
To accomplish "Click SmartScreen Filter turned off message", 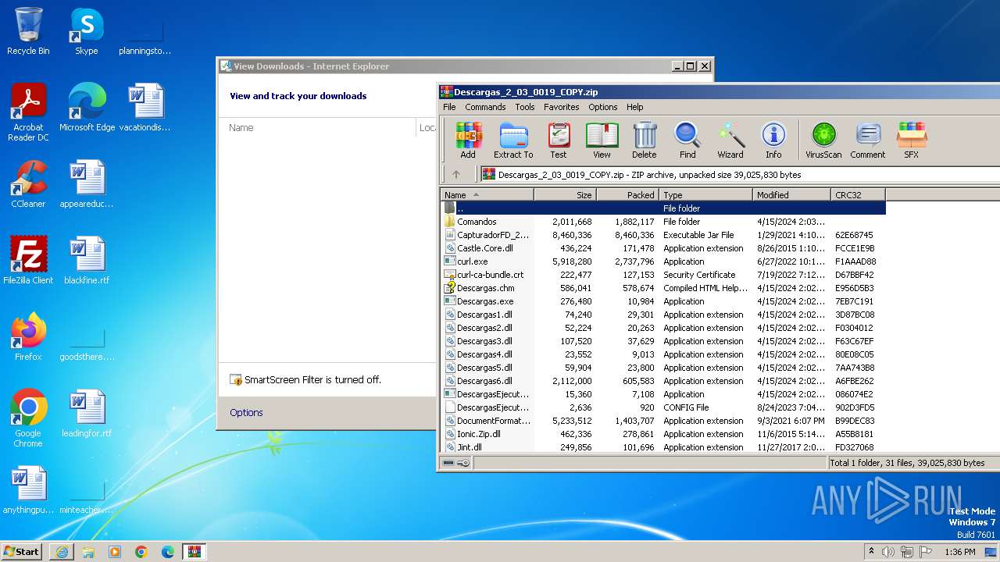I will click(x=312, y=379).
